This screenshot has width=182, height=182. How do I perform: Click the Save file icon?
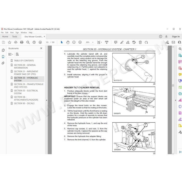pos(3,42)
